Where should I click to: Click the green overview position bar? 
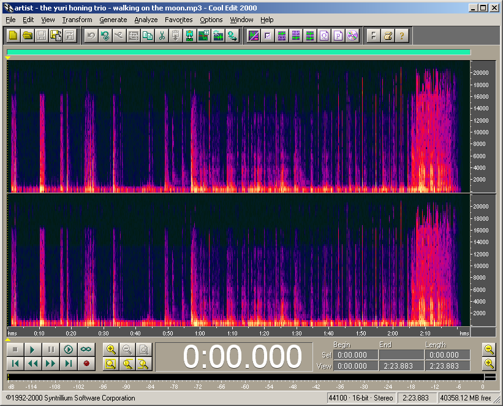pyautogui.click(x=238, y=52)
